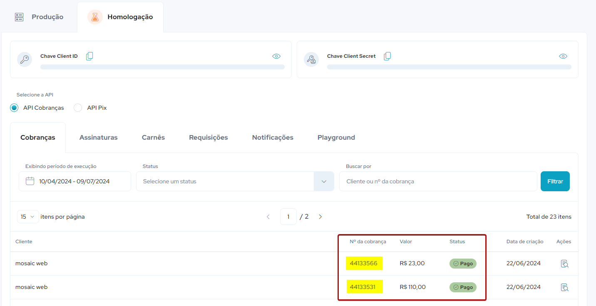Select the API Pix radio option

click(78, 108)
